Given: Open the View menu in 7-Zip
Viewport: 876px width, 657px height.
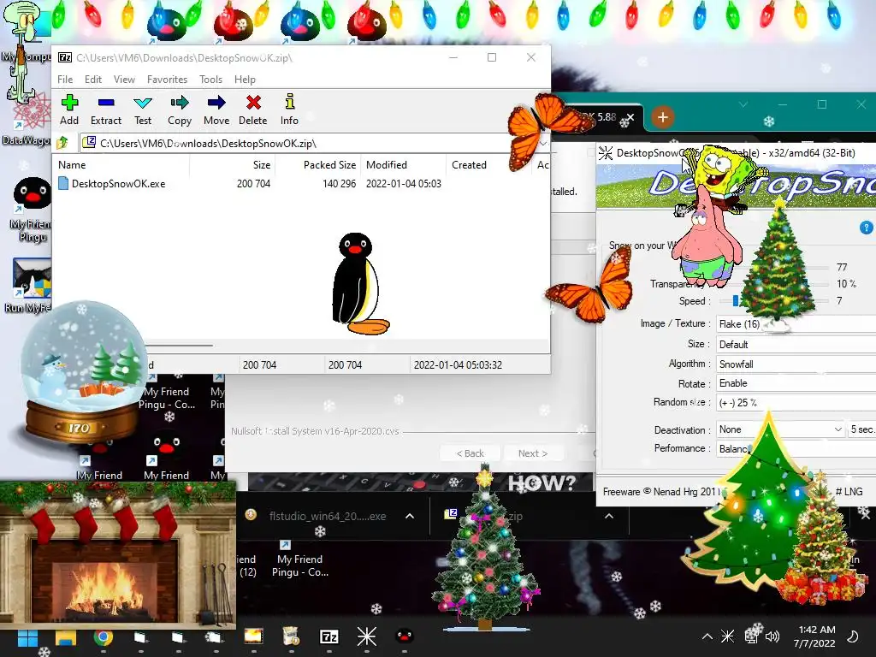Looking at the screenshot, I should click(x=124, y=80).
